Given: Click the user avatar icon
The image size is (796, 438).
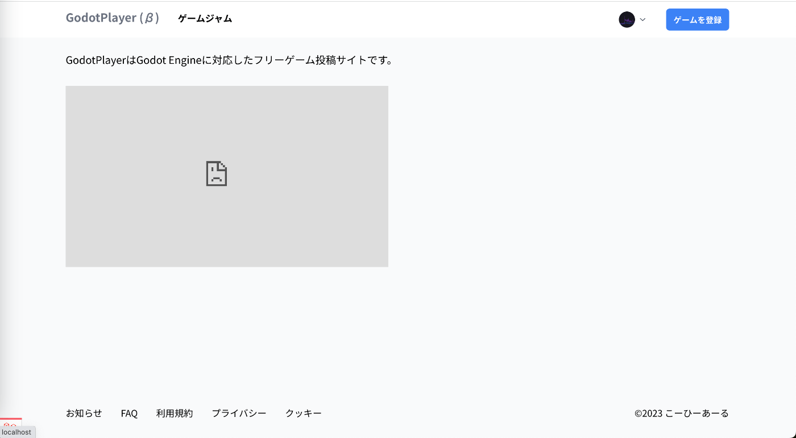Looking at the screenshot, I should pyautogui.click(x=627, y=19).
